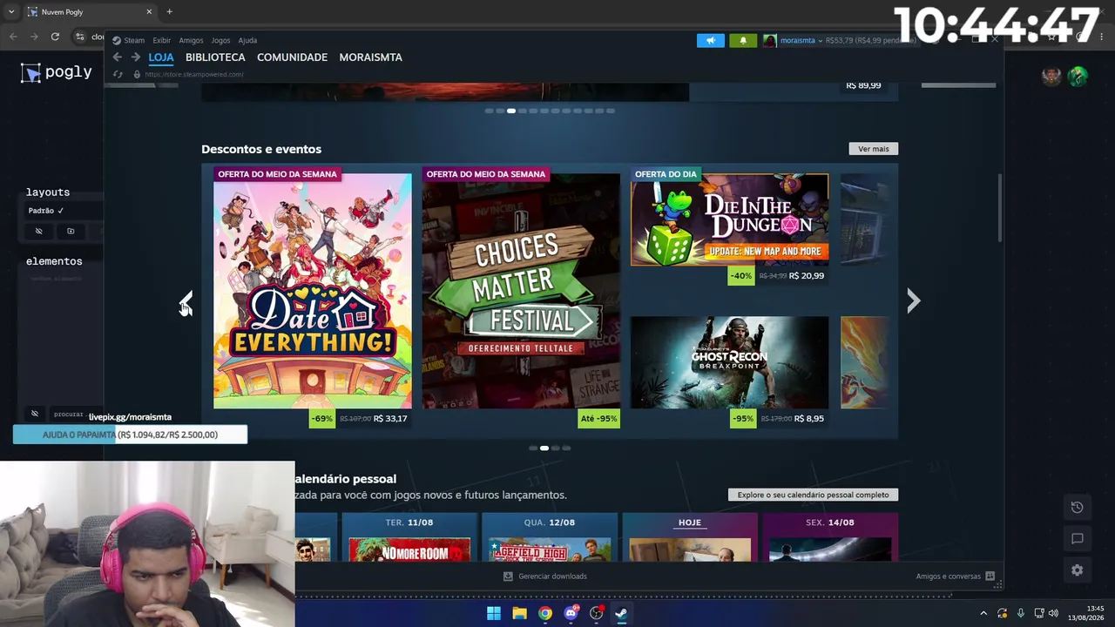Show previous discounts carousel page
Viewport: 1115px width, 627px height.
point(186,301)
